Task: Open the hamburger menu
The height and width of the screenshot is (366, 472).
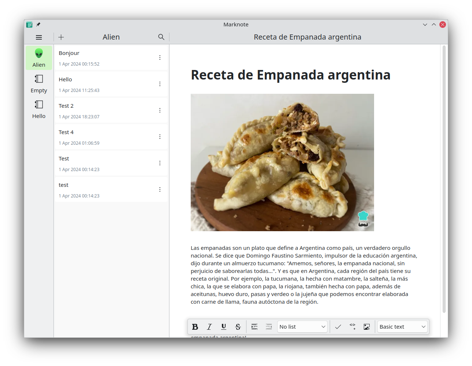Action: (x=39, y=37)
